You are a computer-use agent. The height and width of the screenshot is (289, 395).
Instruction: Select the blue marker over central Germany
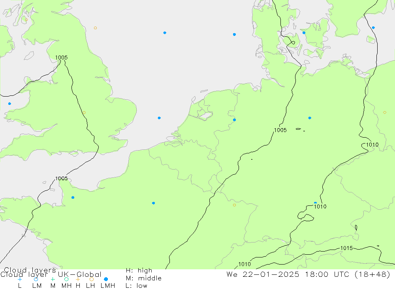(x=310, y=118)
